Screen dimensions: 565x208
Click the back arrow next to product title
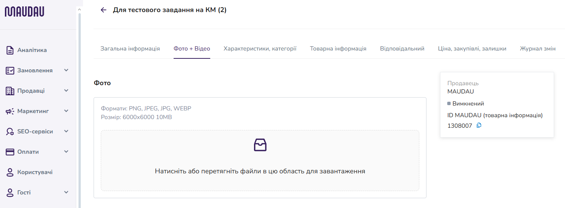click(104, 10)
